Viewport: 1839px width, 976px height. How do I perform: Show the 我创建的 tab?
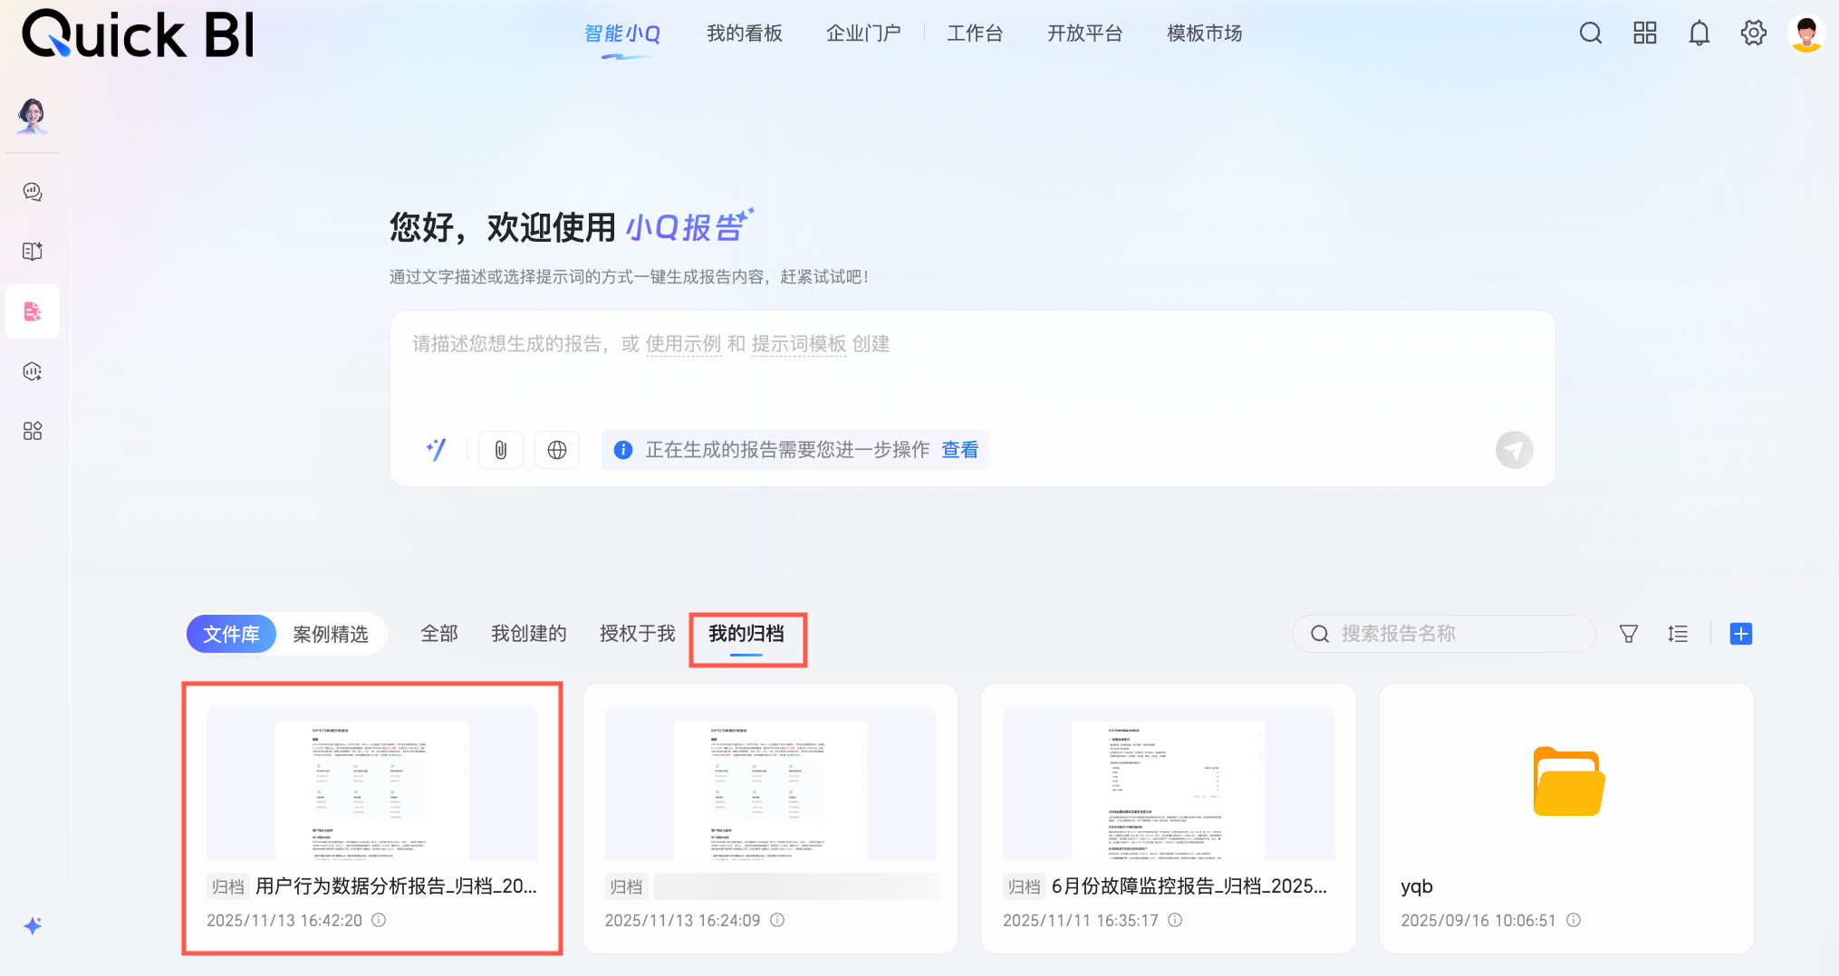pyautogui.click(x=529, y=634)
